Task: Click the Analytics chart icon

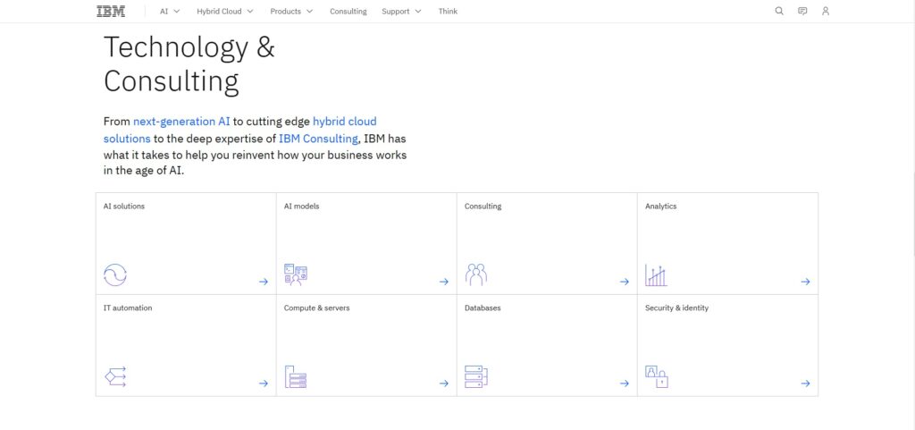Action: (x=656, y=274)
